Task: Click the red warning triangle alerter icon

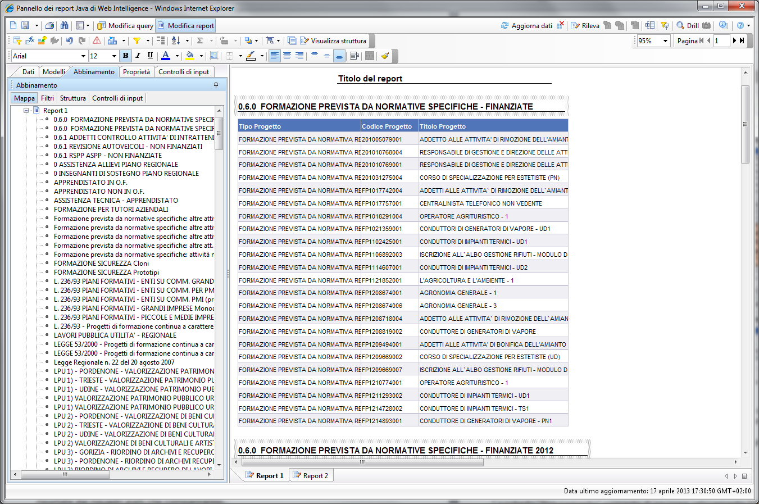Action: (x=97, y=40)
